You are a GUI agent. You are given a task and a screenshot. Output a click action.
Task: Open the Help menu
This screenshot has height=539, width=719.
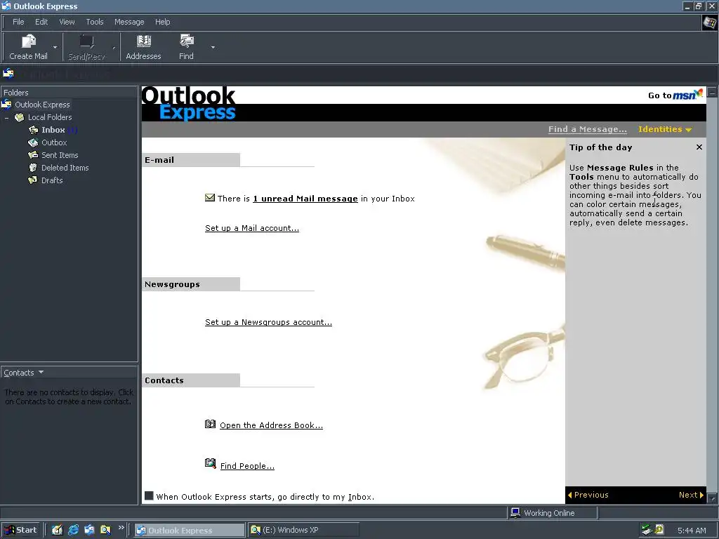click(162, 22)
